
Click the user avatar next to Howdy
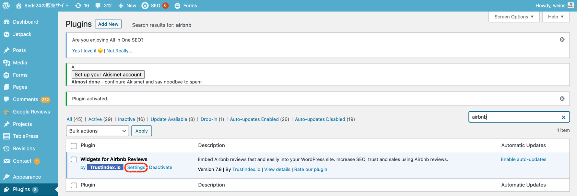click(x=570, y=5)
